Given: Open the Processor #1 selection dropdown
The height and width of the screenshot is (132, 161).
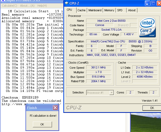Looking at the screenshot, I should click(x=112, y=93).
